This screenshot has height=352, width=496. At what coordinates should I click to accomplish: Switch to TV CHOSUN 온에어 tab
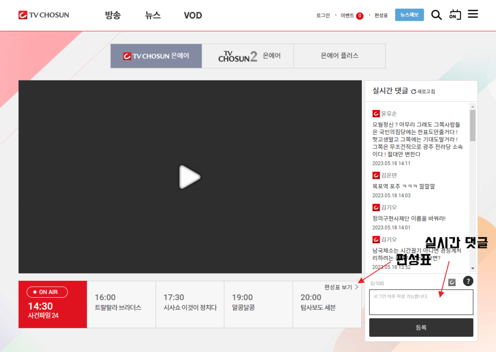(156, 56)
